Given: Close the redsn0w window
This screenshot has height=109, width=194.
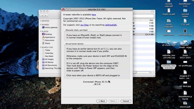Looking at the screenshot, I should [x=63, y=9].
